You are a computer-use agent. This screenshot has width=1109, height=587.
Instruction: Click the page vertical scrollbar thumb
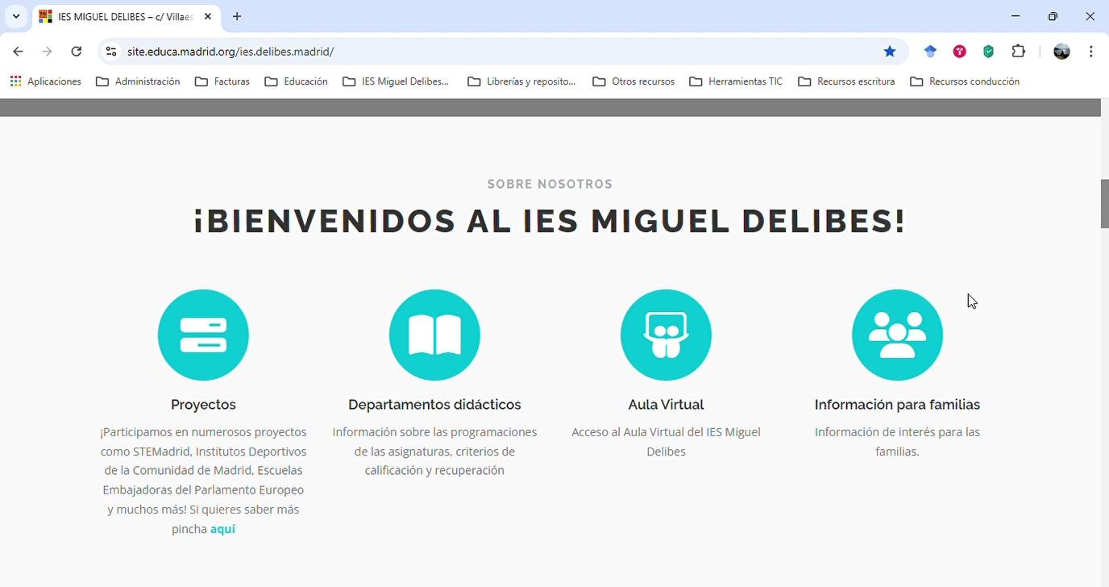click(1105, 204)
